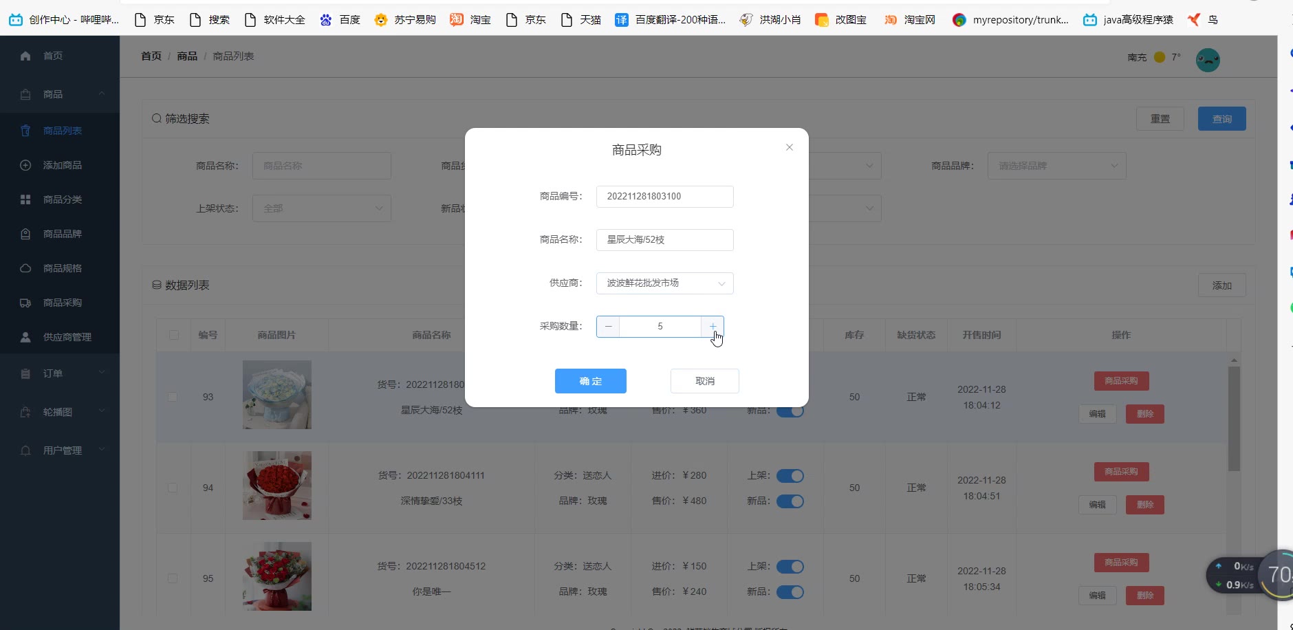Click the user avatar in header
The image size is (1293, 630).
1208,60
